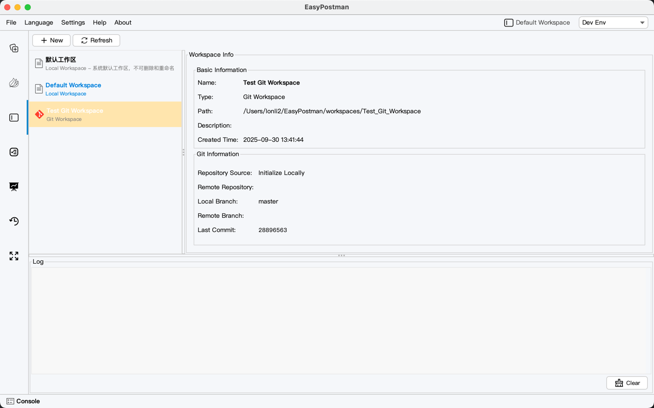Image resolution: width=654 pixels, height=408 pixels.
Task: Click the document icon of 默认工作区
Action: click(39, 63)
